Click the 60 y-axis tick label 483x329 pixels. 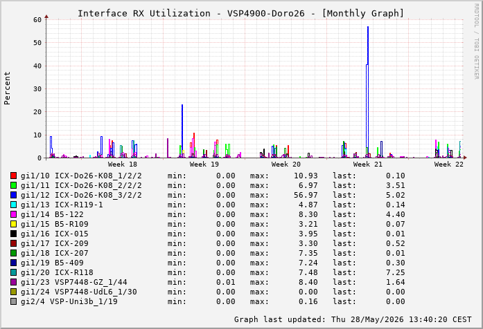pos(37,19)
